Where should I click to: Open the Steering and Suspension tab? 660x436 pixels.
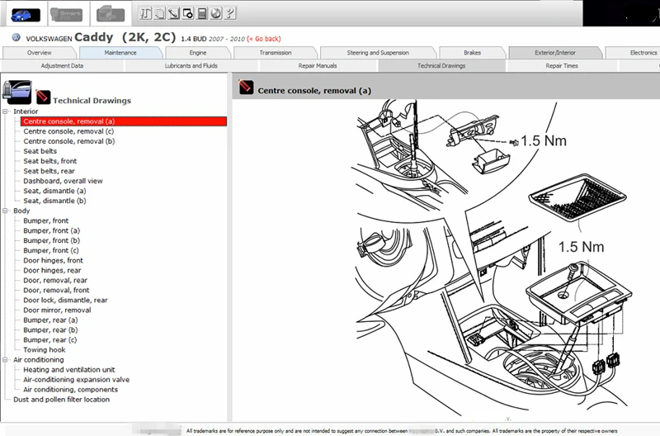point(378,53)
